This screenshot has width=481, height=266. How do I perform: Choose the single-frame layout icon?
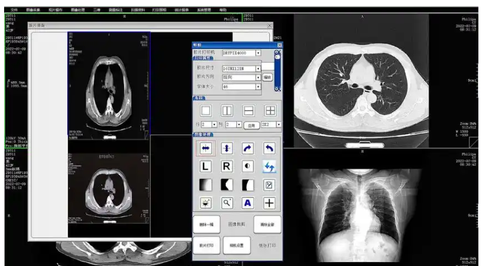(x=205, y=110)
